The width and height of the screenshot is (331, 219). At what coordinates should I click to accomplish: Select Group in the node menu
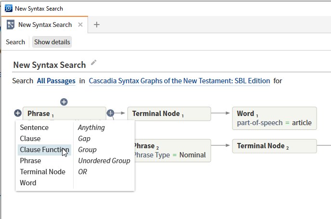coord(87,150)
